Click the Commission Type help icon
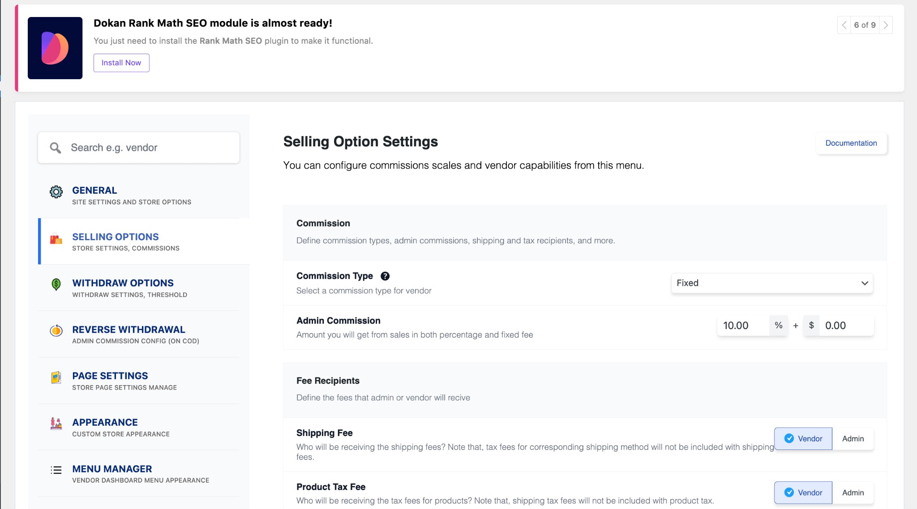The width and height of the screenshot is (917, 509). [x=385, y=276]
